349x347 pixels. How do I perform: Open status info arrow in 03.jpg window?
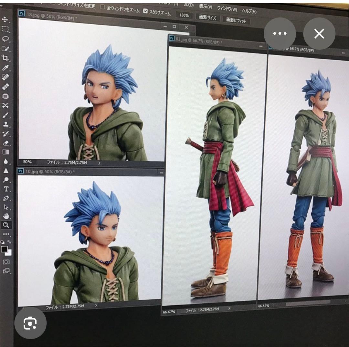229,309
